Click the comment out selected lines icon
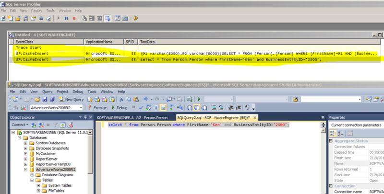The image size is (384, 194). 214,107
